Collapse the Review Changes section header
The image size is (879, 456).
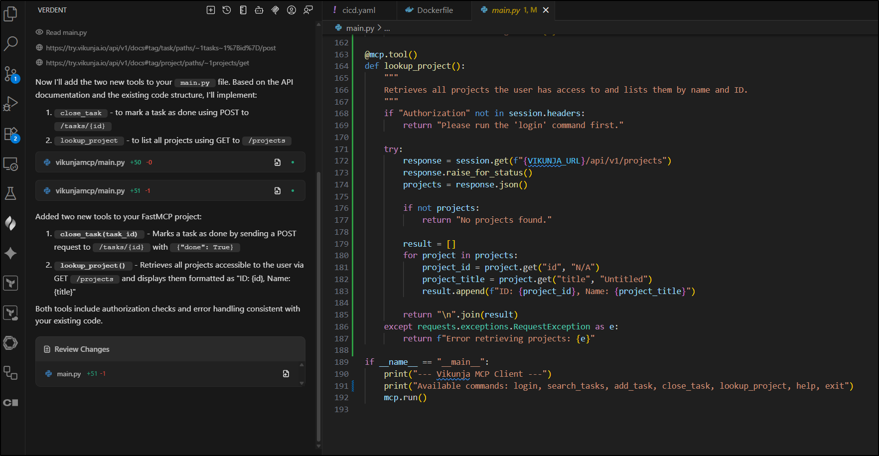click(x=82, y=349)
